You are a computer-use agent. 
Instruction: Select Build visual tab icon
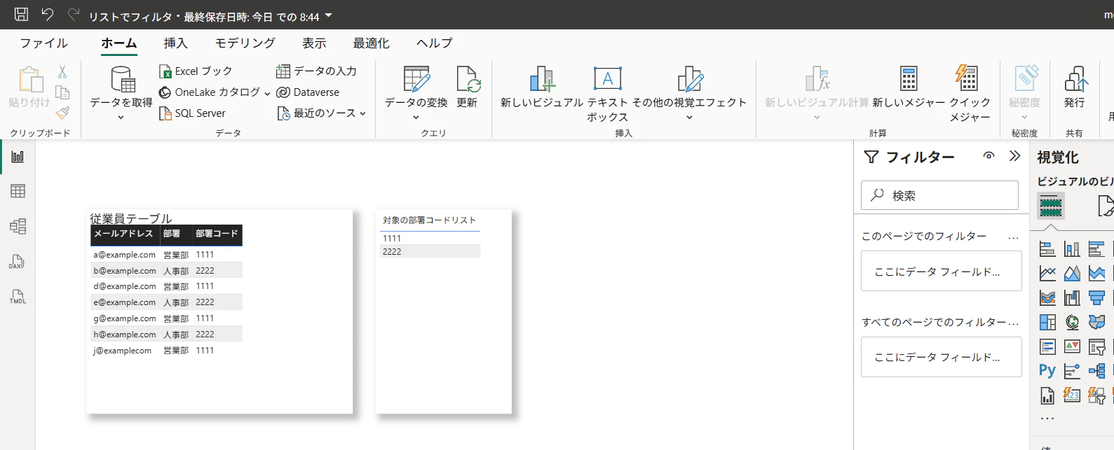click(1051, 206)
